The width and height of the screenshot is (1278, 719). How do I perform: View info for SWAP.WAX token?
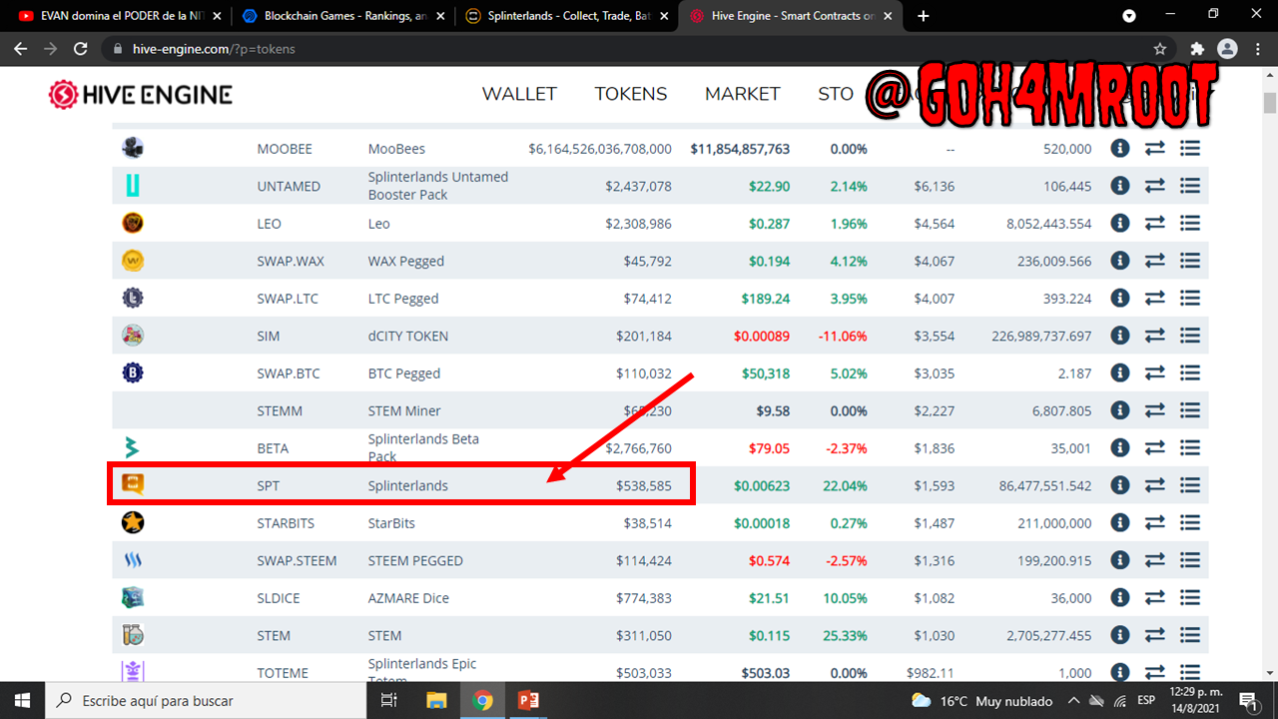pyautogui.click(x=1120, y=261)
